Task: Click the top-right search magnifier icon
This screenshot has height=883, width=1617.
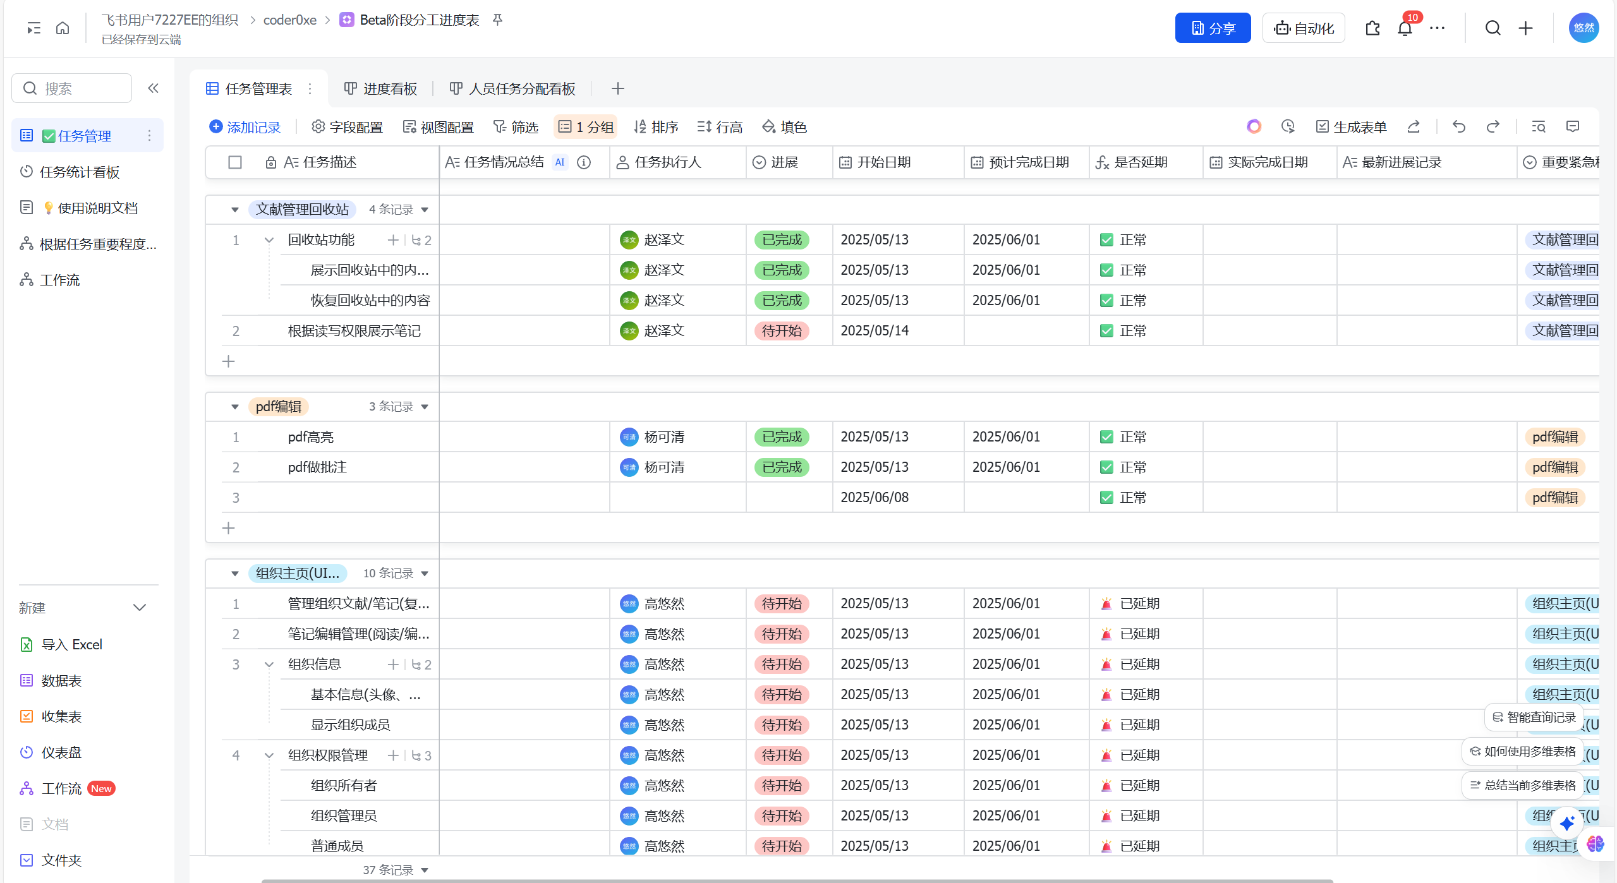Action: click(1493, 28)
